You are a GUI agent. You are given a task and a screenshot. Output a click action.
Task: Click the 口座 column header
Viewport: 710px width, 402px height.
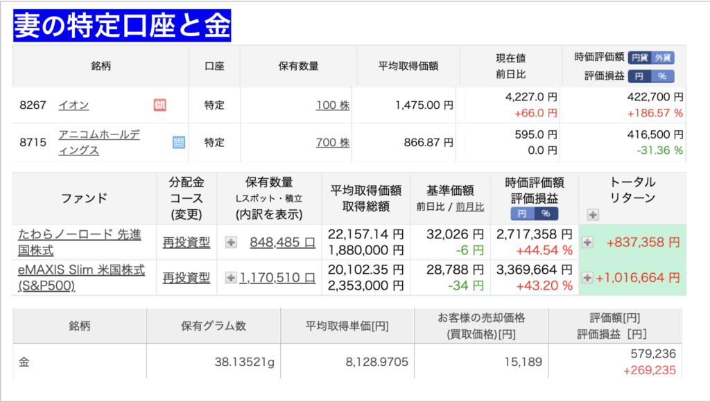pyautogui.click(x=214, y=66)
